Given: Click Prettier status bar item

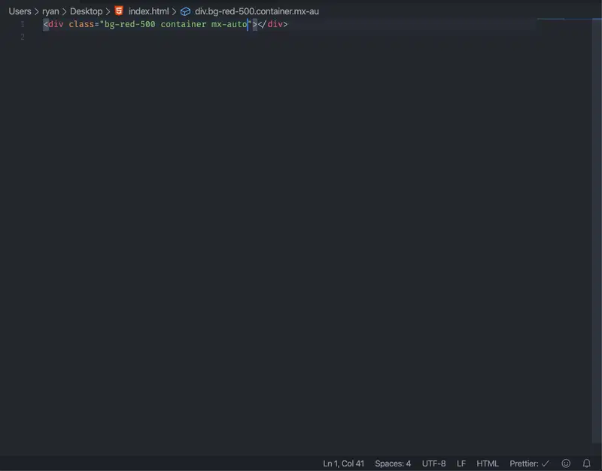Looking at the screenshot, I should click(530, 463).
